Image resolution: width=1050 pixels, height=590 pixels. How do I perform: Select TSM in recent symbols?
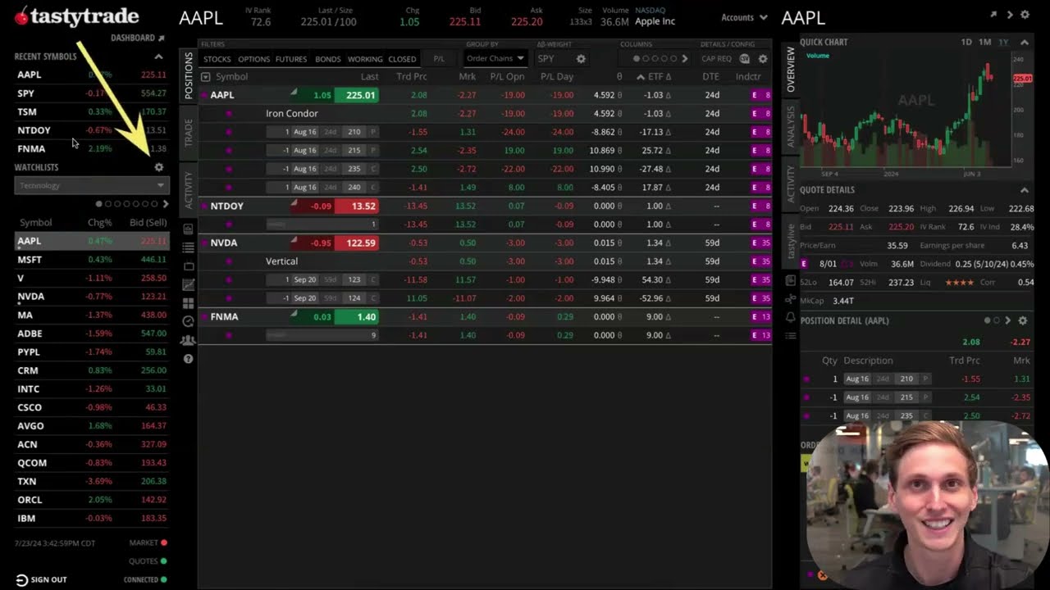pos(92,111)
